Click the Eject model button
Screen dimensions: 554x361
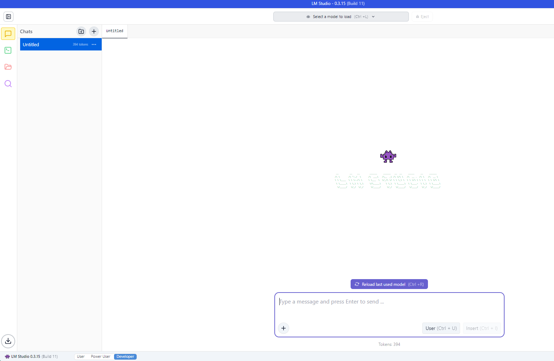[422, 17]
